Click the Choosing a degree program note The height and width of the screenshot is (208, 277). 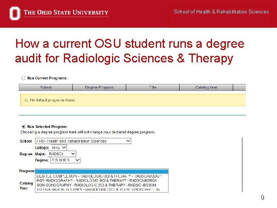[88, 132]
